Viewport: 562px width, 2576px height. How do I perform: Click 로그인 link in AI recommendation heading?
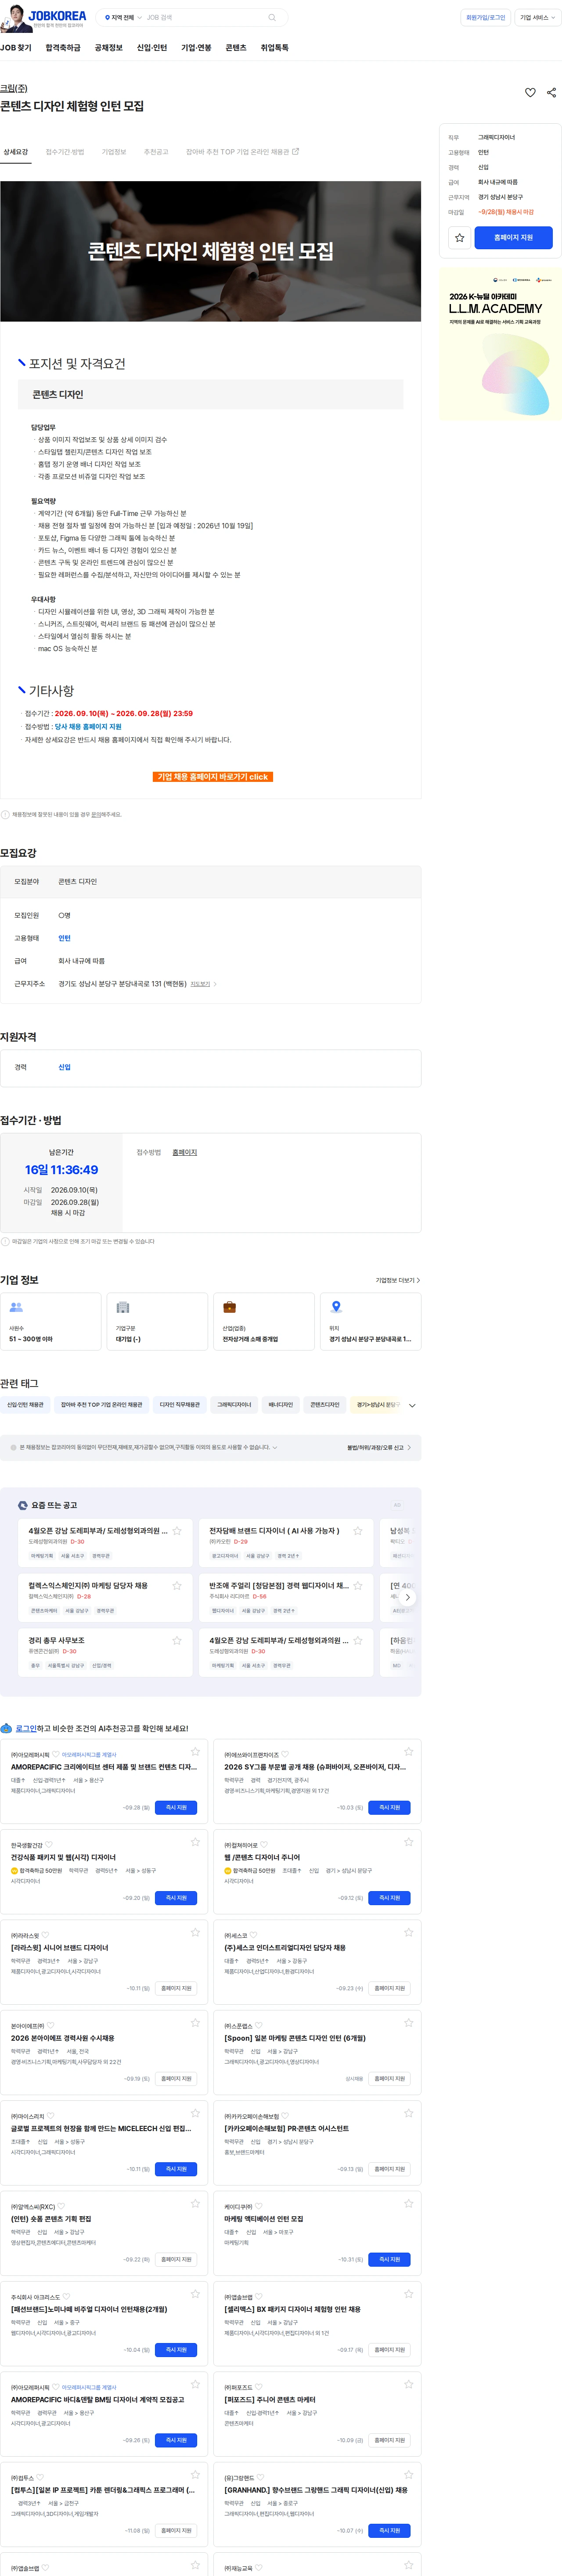coord(26,1727)
